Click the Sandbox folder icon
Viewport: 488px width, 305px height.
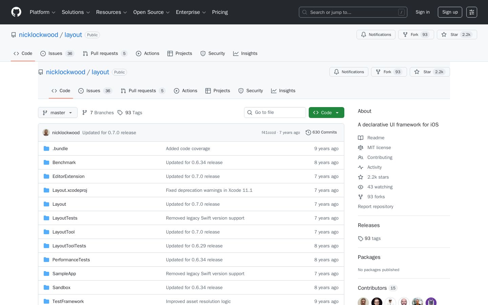[x=46, y=287]
